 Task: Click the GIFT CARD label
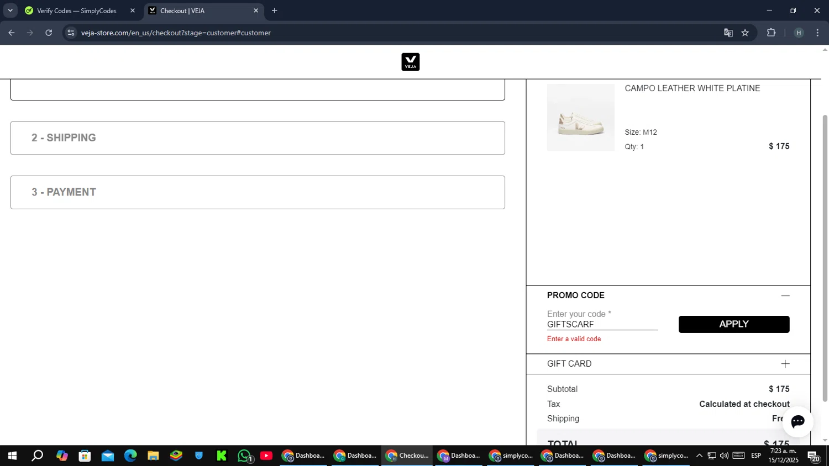569,364
